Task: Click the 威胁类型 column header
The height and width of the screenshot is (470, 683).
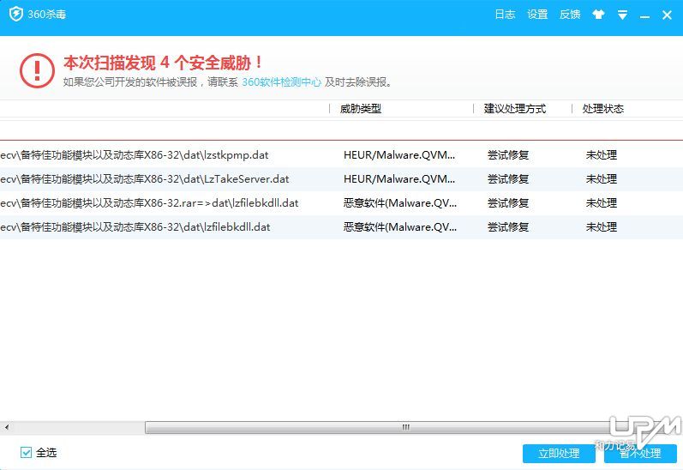Action: point(360,109)
